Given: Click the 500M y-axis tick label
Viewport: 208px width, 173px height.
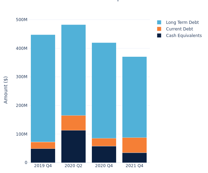Looking at the screenshot, I should tap(21, 20).
